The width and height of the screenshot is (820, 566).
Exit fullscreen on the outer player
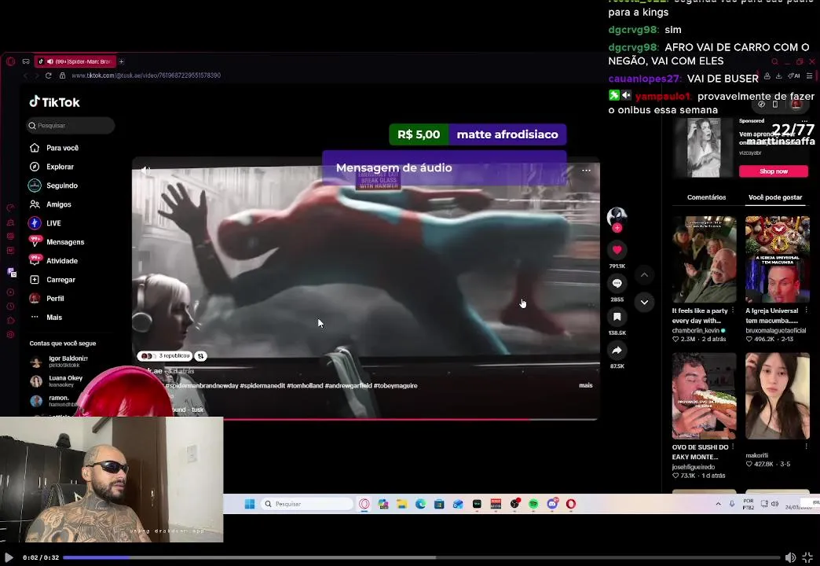tap(807, 557)
